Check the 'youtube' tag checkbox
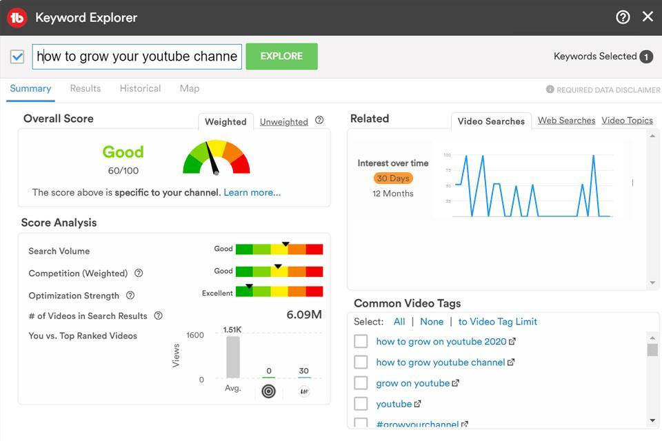Viewport: 662px width, 441px height. [x=361, y=404]
